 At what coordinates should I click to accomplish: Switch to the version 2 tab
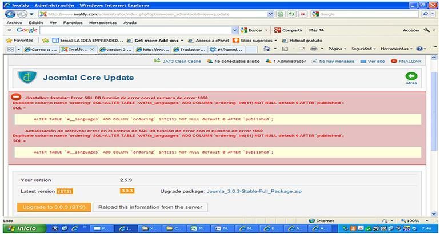pos(116,49)
